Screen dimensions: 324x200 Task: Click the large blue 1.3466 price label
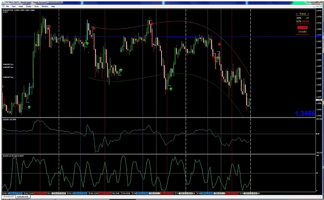click(x=305, y=113)
